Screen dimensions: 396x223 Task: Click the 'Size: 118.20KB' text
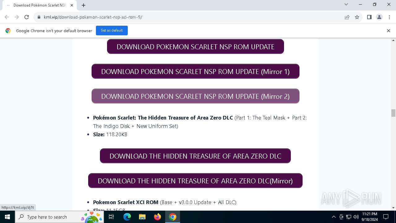tap(110, 134)
